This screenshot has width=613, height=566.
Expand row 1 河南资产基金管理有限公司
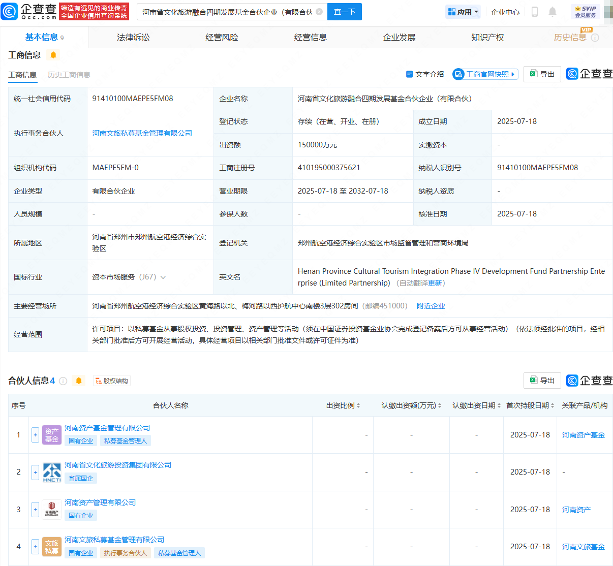pyautogui.click(x=36, y=435)
